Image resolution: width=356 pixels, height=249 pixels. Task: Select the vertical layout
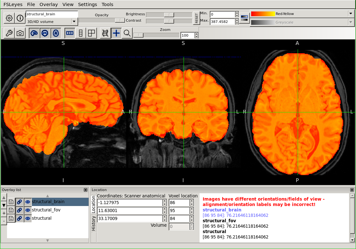pos(81,33)
